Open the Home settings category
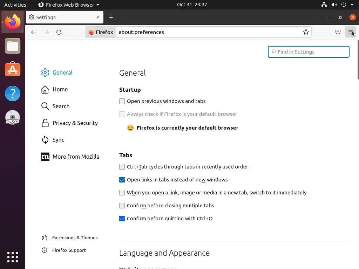Screen dimensions: 359x269 point(60,89)
